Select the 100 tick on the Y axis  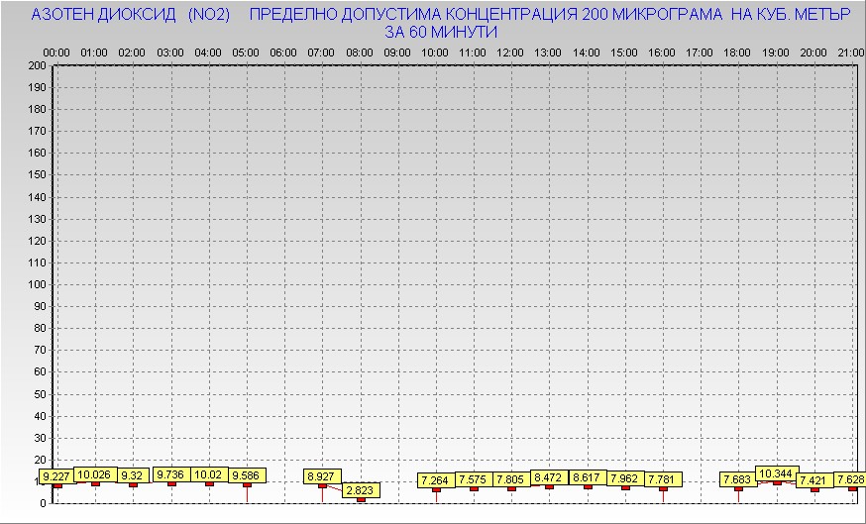tap(38, 284)
